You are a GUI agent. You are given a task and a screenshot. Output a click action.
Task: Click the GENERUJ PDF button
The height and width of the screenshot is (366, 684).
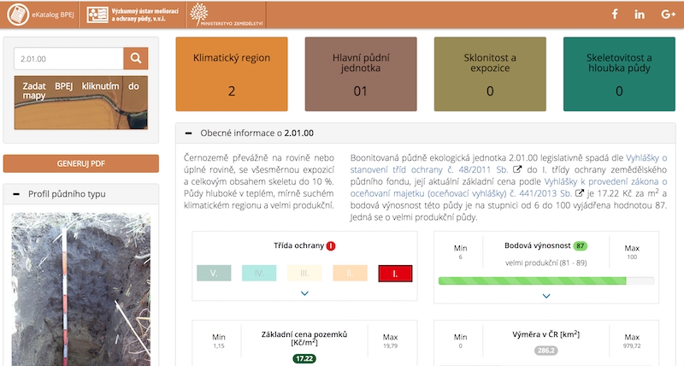[81, 163]
